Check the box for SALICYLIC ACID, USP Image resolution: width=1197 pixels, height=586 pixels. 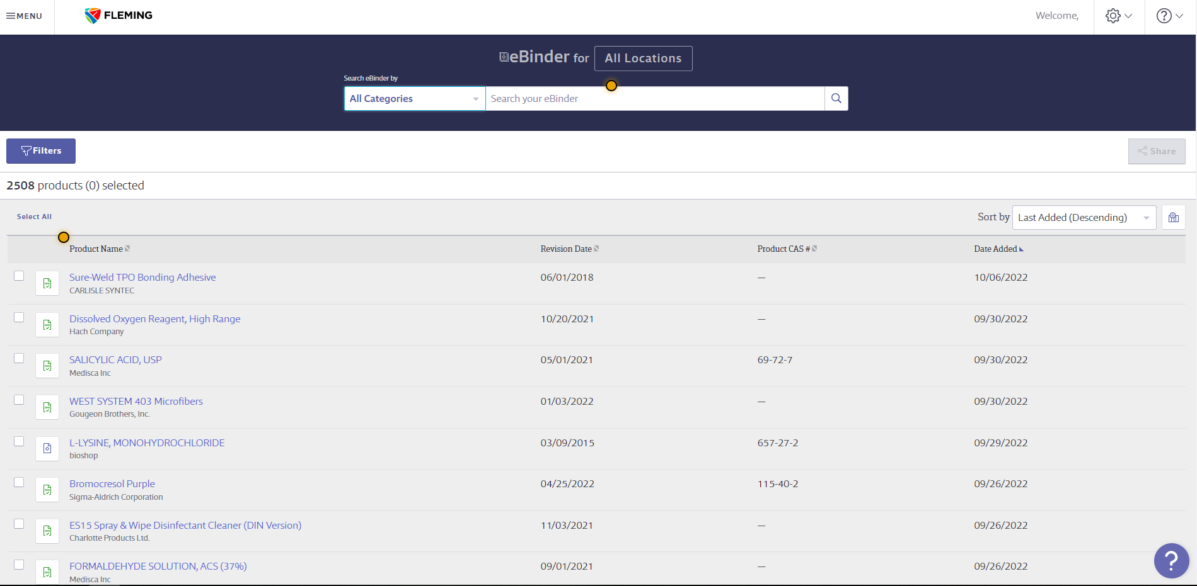tap(19, 358)
